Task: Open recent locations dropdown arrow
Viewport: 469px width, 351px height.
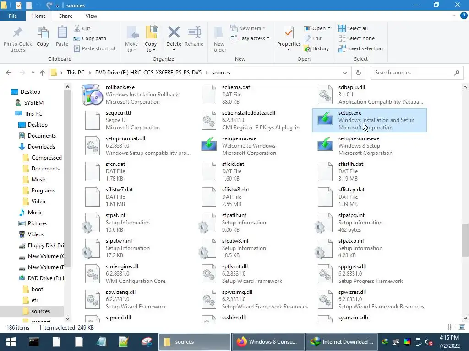Action: click(33, 73)
